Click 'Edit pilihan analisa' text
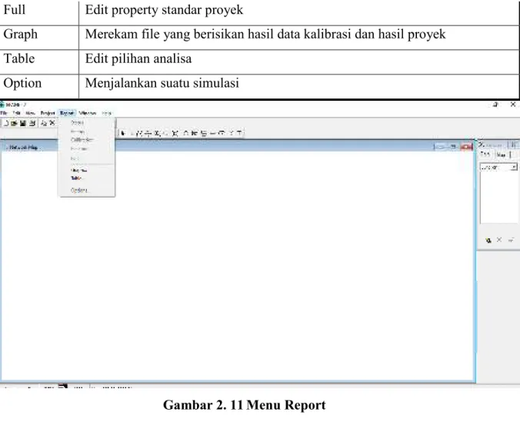Image resolution: width=520 pixels, height=432 pixels. pyautogui.click(x=138, y=58)
